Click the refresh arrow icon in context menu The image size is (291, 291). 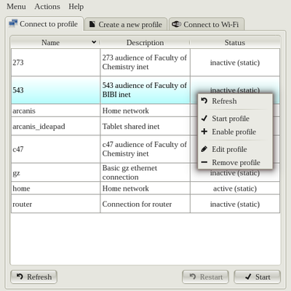pos(204,100)
